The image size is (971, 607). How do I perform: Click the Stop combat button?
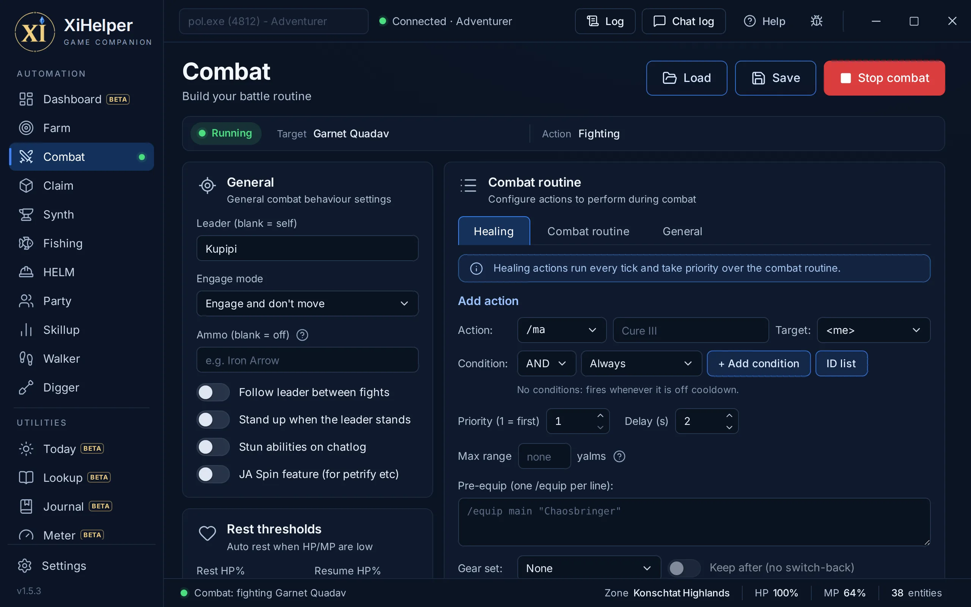click(x=885, y=78)
